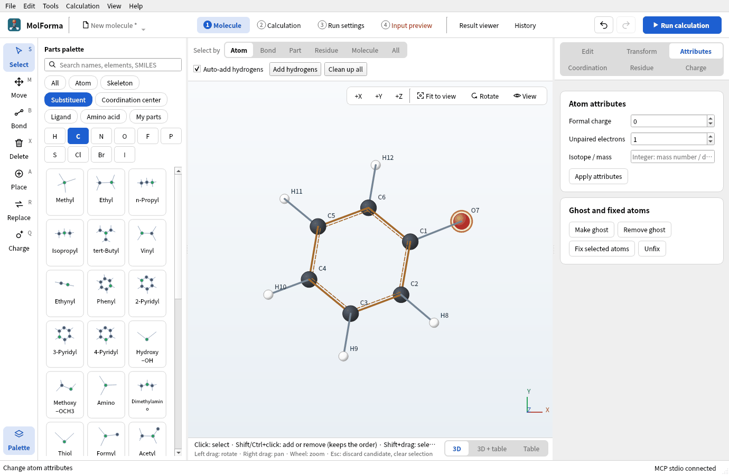Click the redo arrow icon
This screenshot has width=729, height=475.
(626, 25)
